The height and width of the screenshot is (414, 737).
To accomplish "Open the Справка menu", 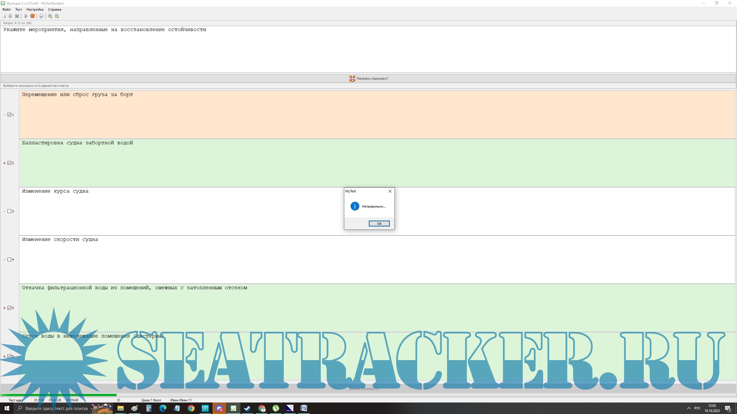I will coord(54,9).
